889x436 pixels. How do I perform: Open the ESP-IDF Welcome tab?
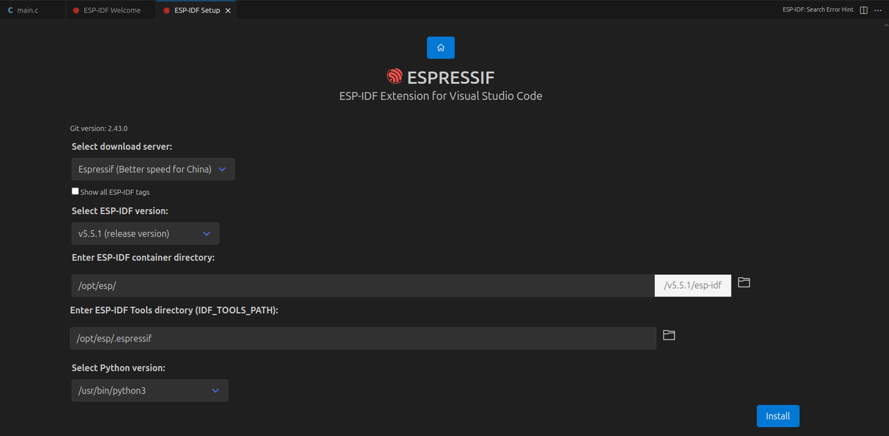click(111, 10)
